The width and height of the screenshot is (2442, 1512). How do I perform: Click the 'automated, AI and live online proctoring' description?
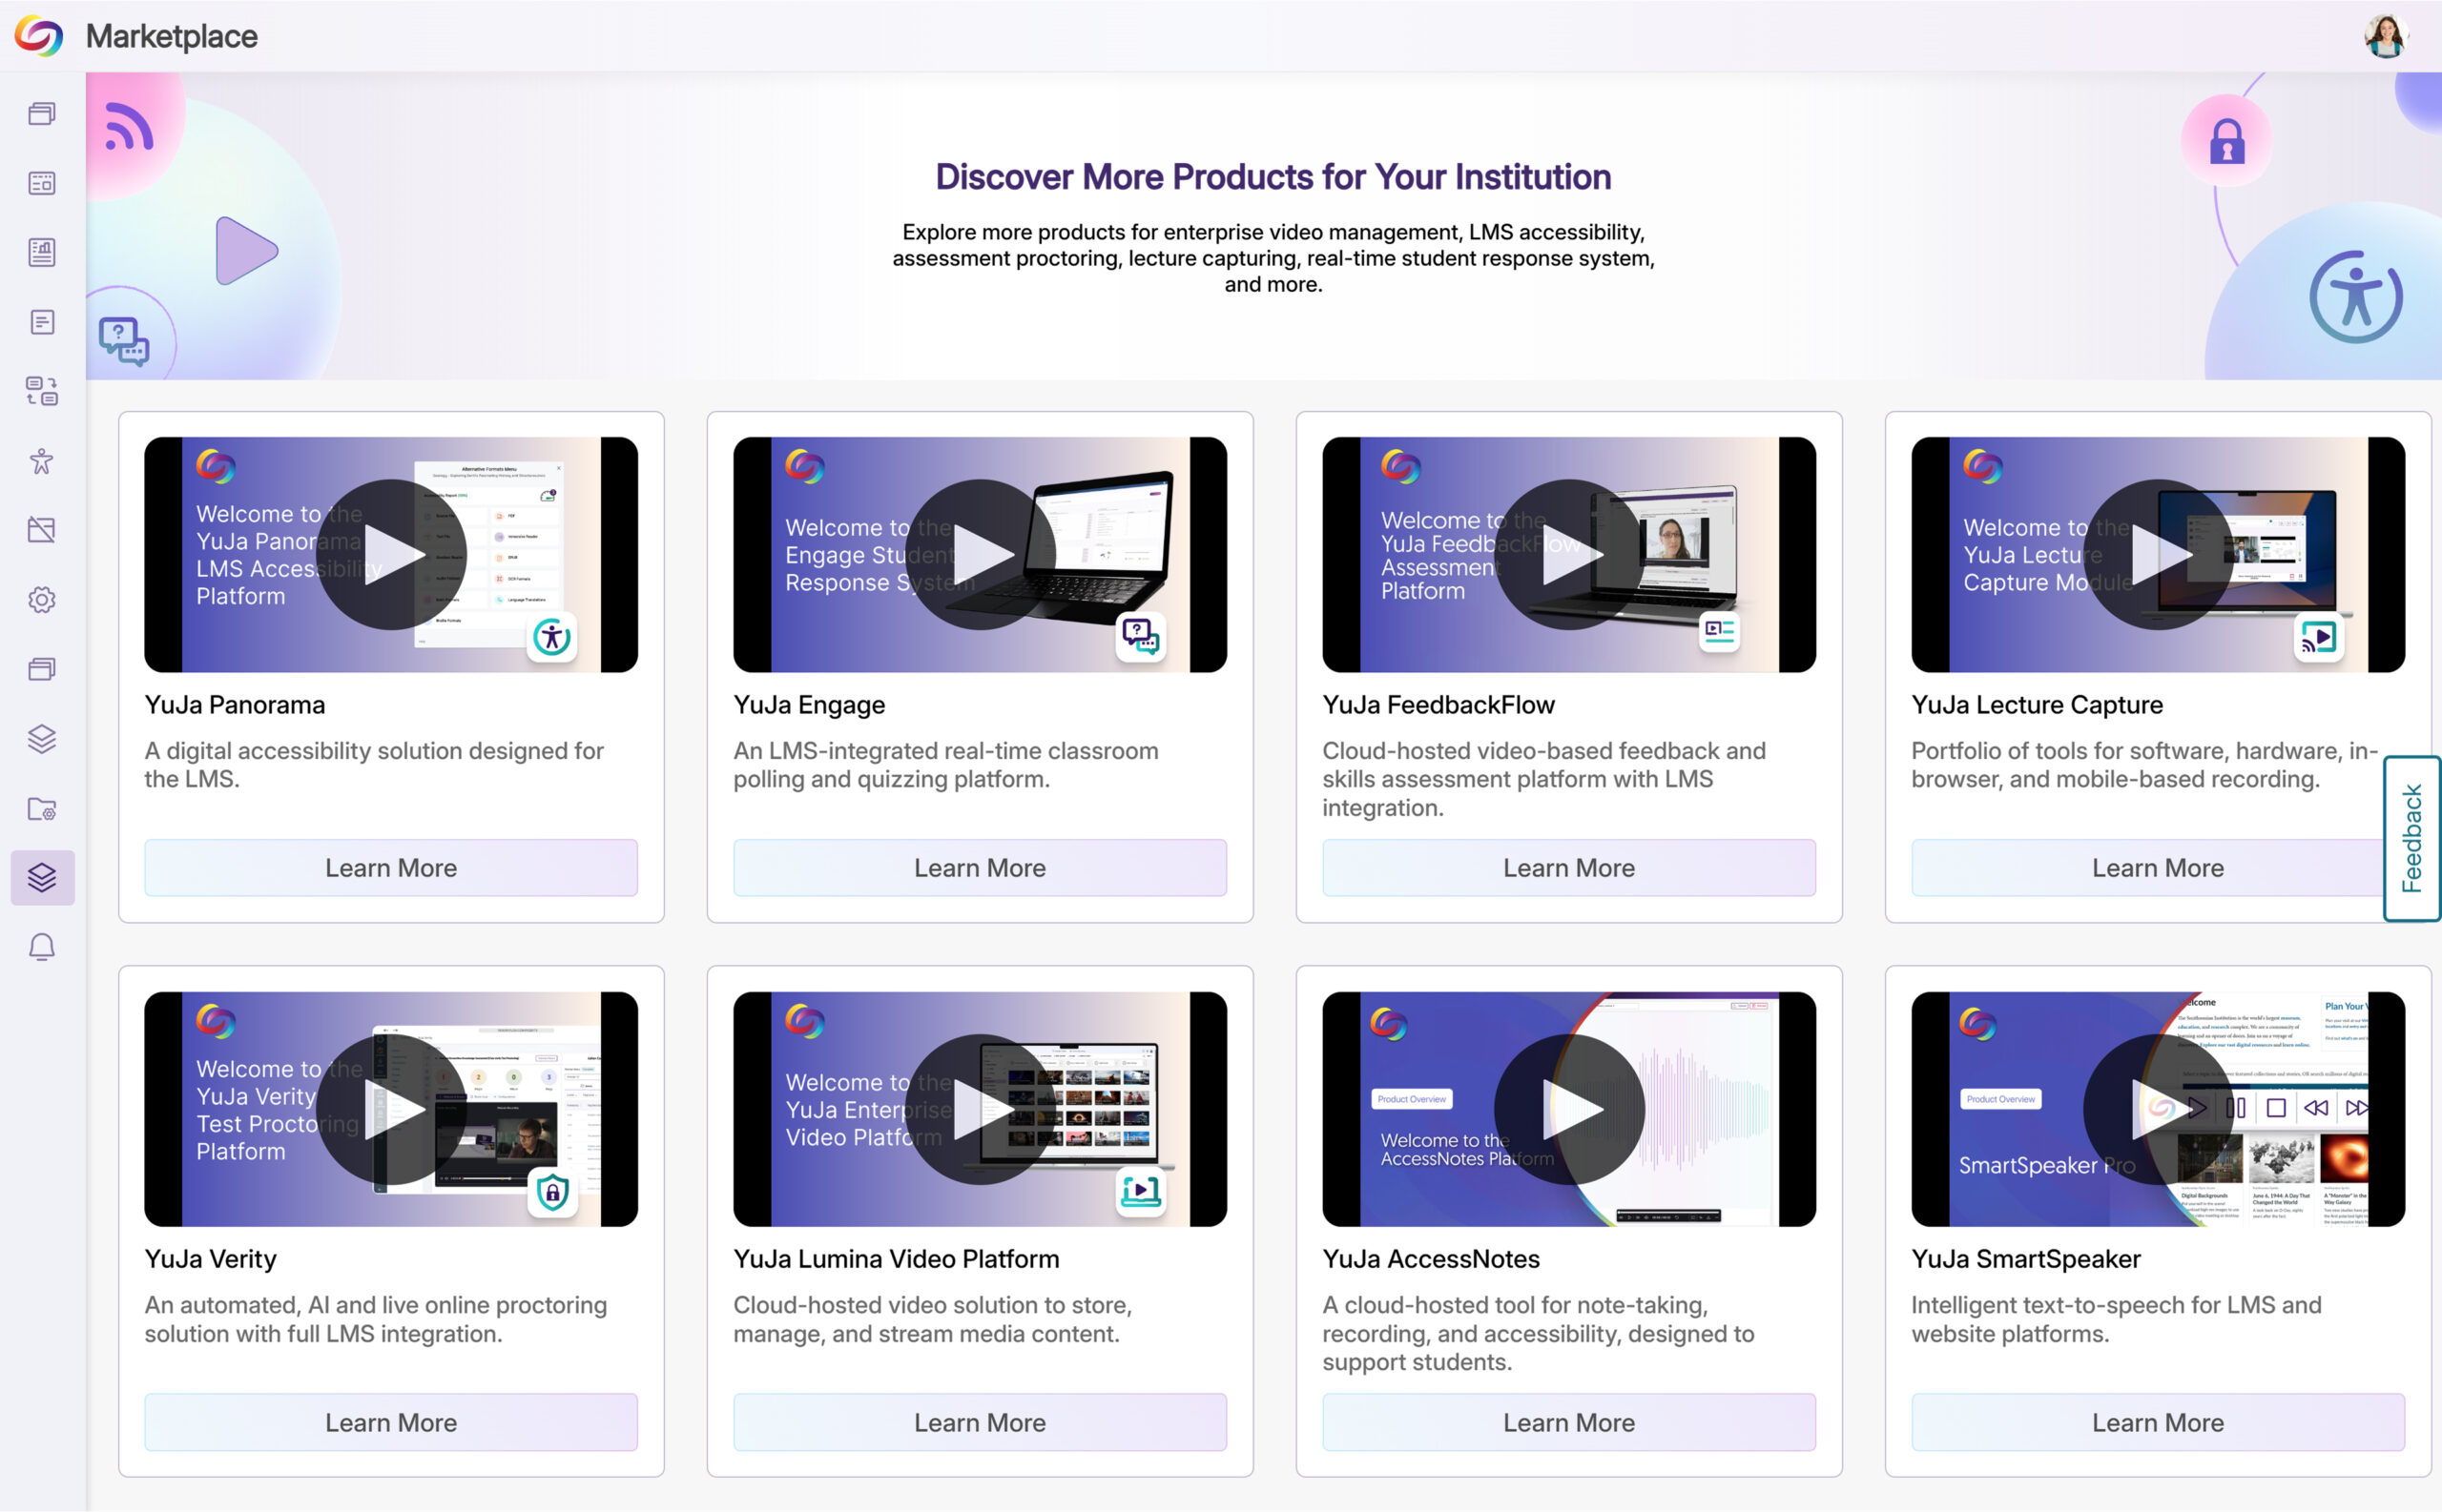coord(376,1319)
